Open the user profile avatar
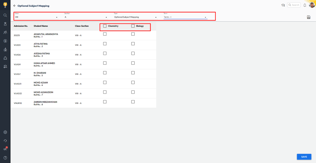316x163 pixels. click(312, 5)
